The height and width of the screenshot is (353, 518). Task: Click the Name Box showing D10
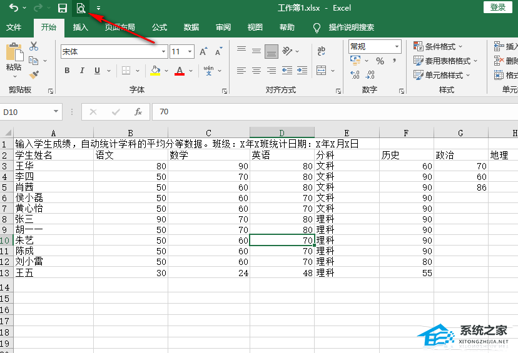coord(31,112)
